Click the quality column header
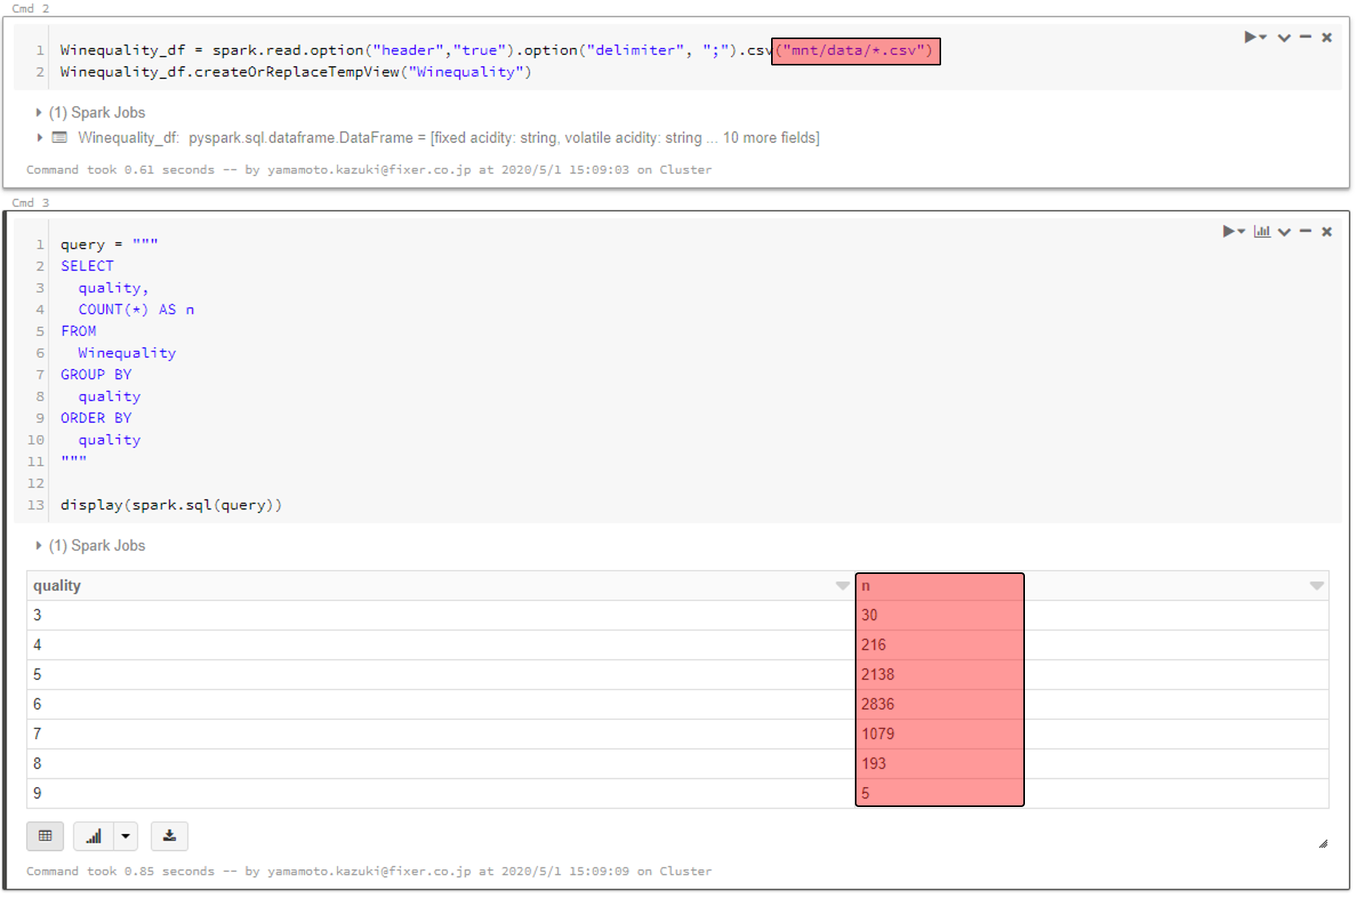1357x898 pixels. (57, 586)
